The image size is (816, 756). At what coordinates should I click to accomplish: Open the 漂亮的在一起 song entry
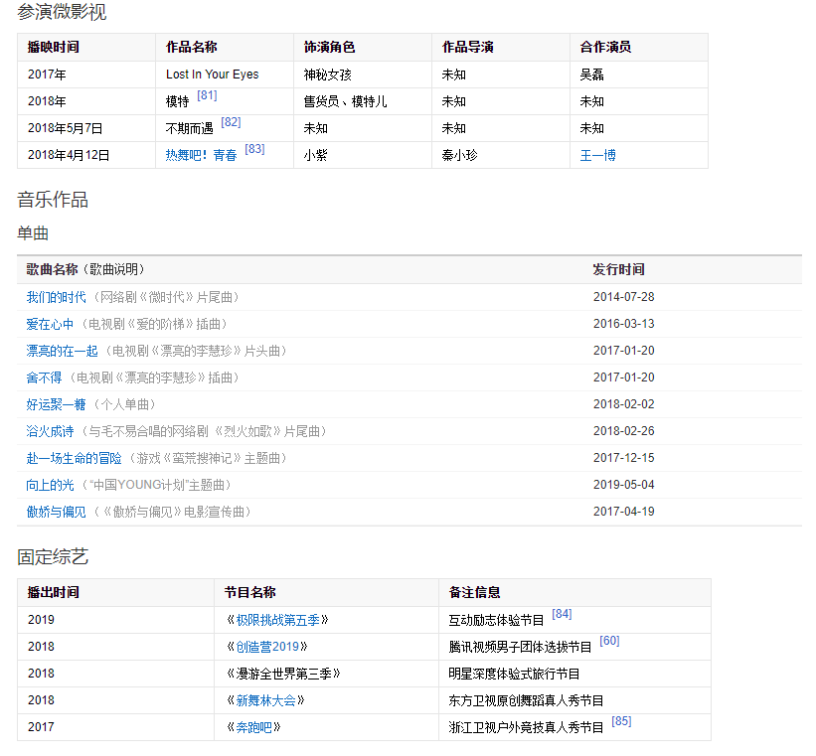[62, 351]
